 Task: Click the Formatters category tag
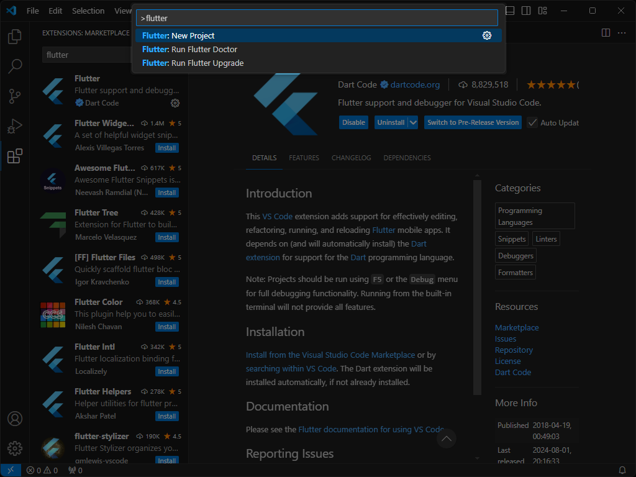click(x=515, y=273)
